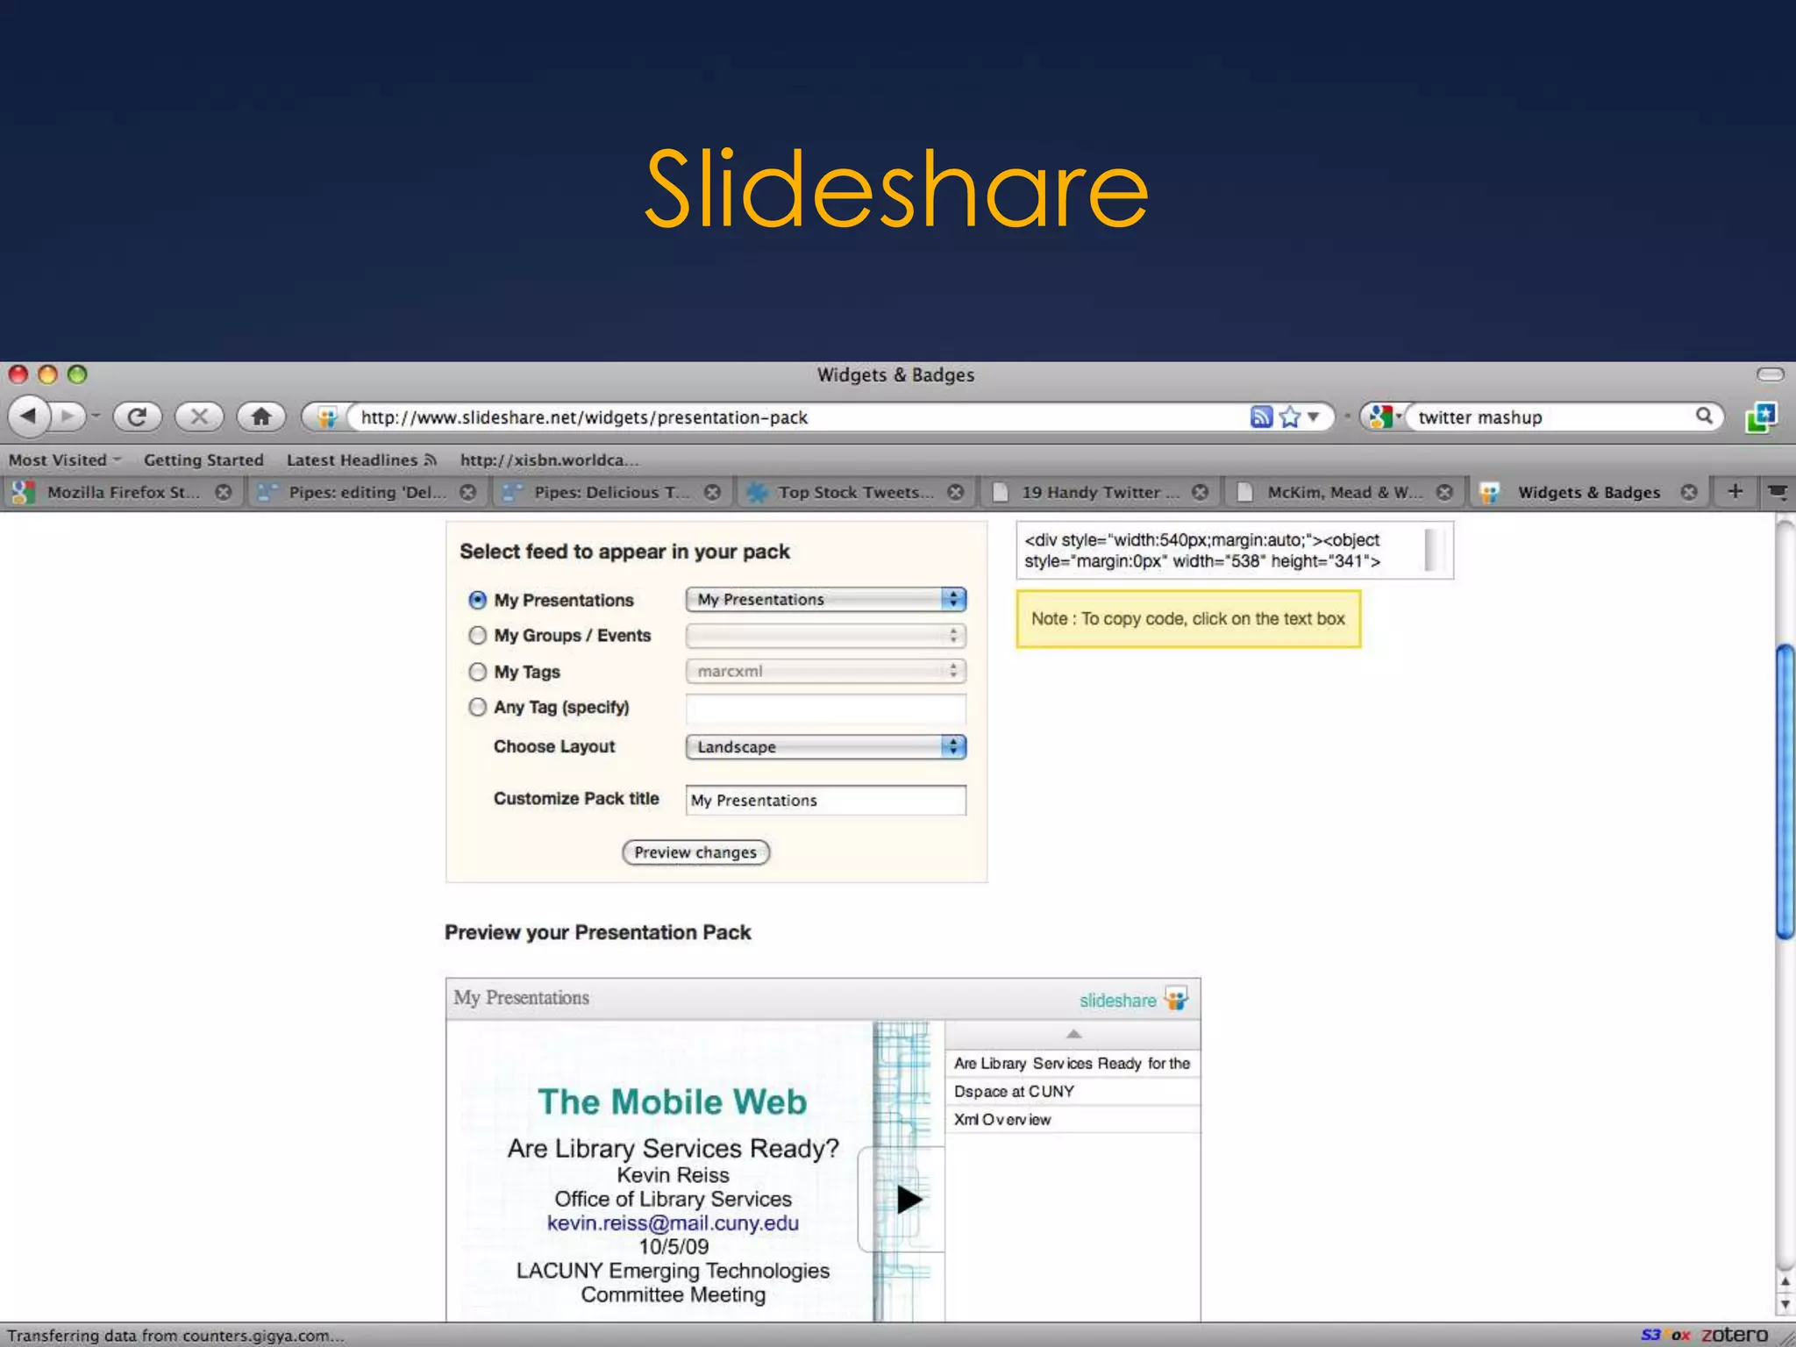This screenshot has height=1347, width=1796.
Task: Click the S3Fox status bar icon
Action: point(1665,1335)
